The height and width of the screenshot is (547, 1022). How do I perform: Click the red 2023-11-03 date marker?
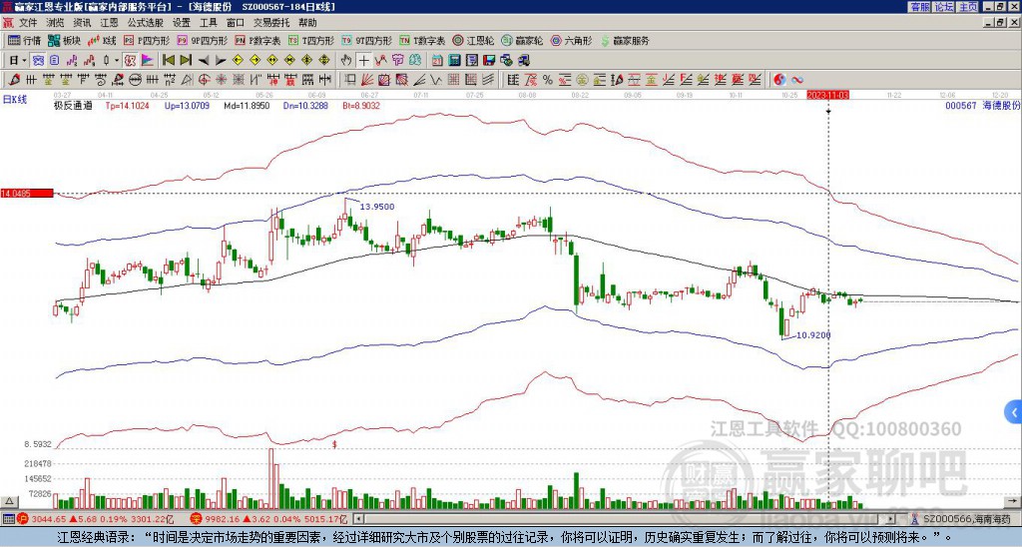(x=827, y=95)
